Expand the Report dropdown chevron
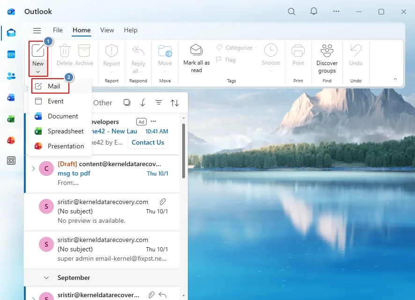This screenshot has width=415, height=300. pos(111,72)
